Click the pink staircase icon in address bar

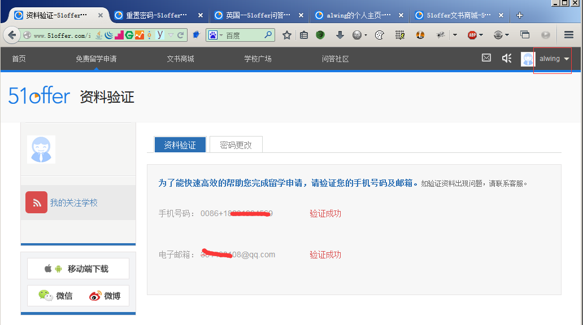[119, 35]
